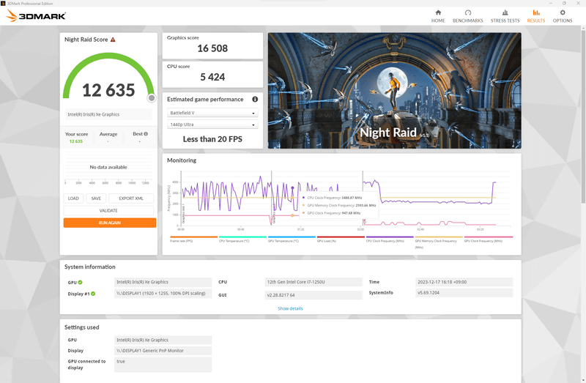586x383 pixels.
Task: Click the Settings used heading
Action: click(x=81, y=327)
